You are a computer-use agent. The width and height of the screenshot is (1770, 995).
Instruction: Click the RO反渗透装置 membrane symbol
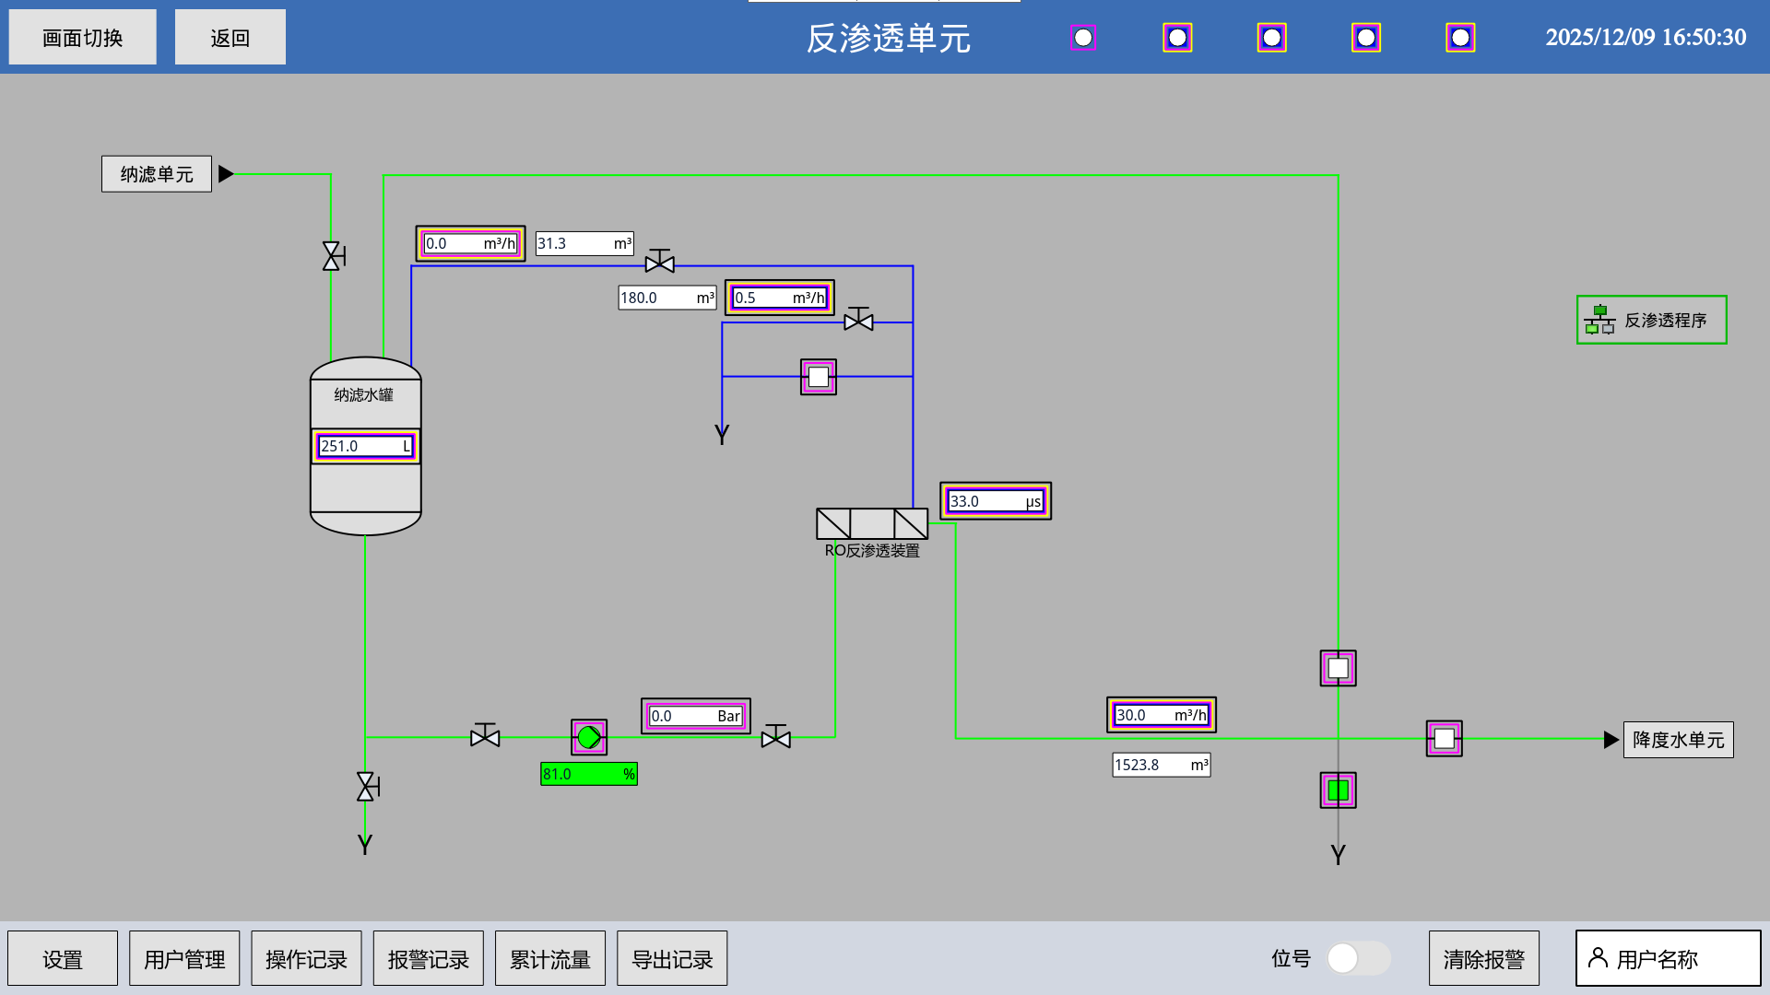click(x=871, y=523)
